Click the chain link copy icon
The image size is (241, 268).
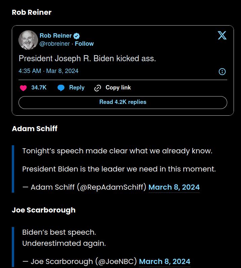[98, 88]
